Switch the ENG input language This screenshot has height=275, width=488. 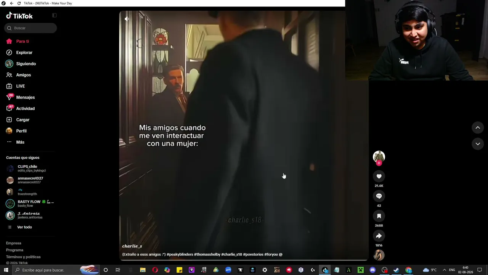point(452,270)
